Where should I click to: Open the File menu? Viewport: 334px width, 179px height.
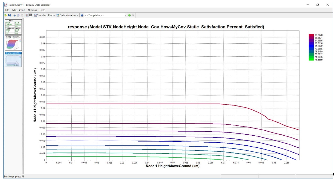pyautogui.click(x=7, y=10)
